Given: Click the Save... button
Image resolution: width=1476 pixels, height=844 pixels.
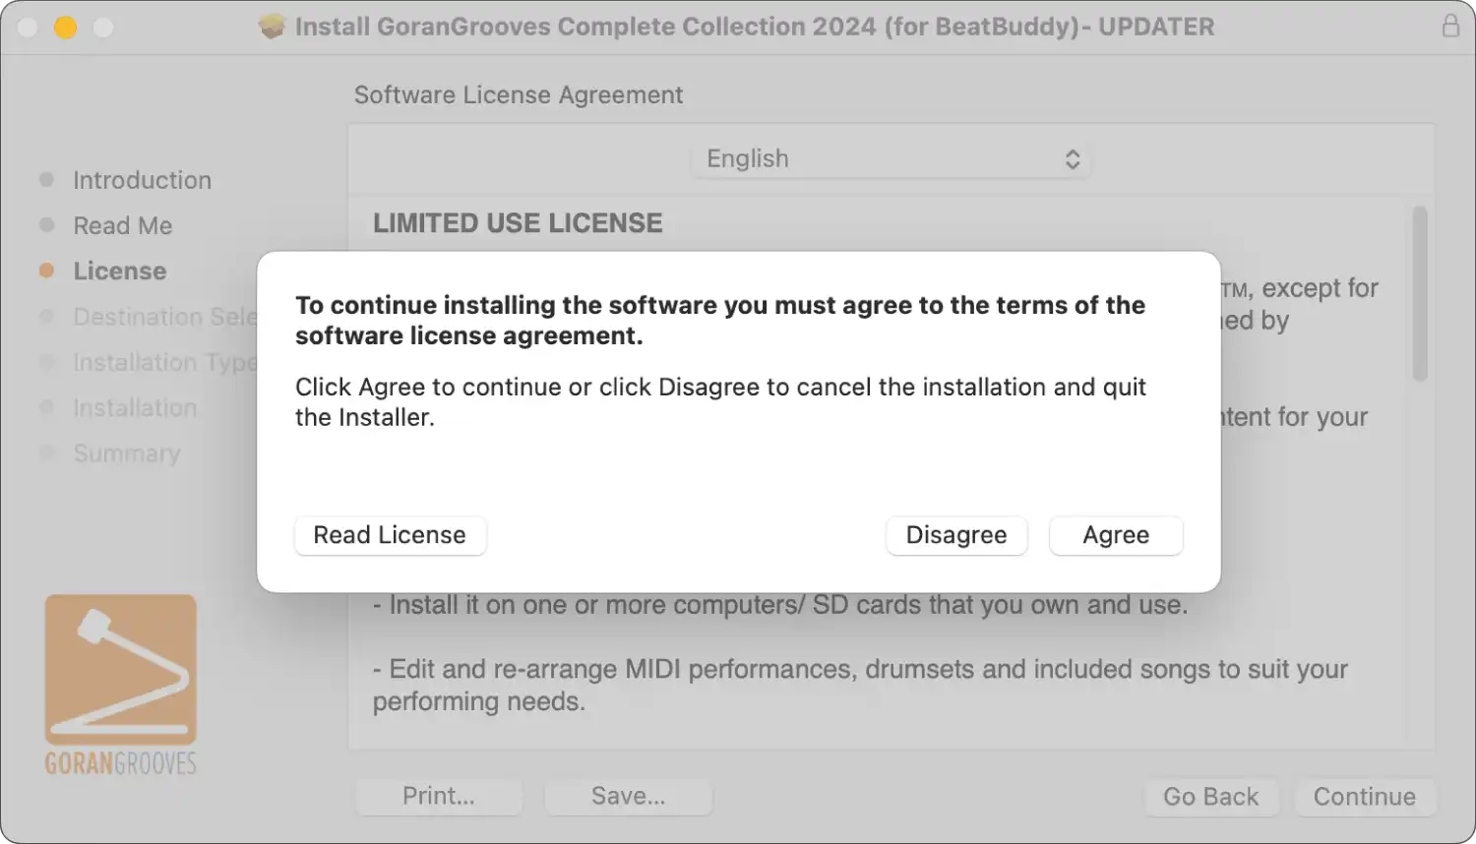Looking at the screenshot, I should (628, 797).
